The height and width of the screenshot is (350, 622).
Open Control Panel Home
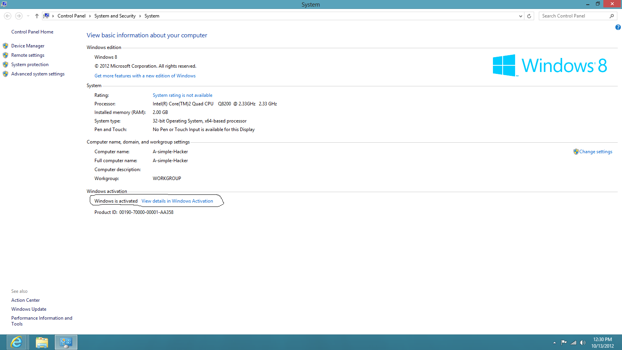click(32, 32)
